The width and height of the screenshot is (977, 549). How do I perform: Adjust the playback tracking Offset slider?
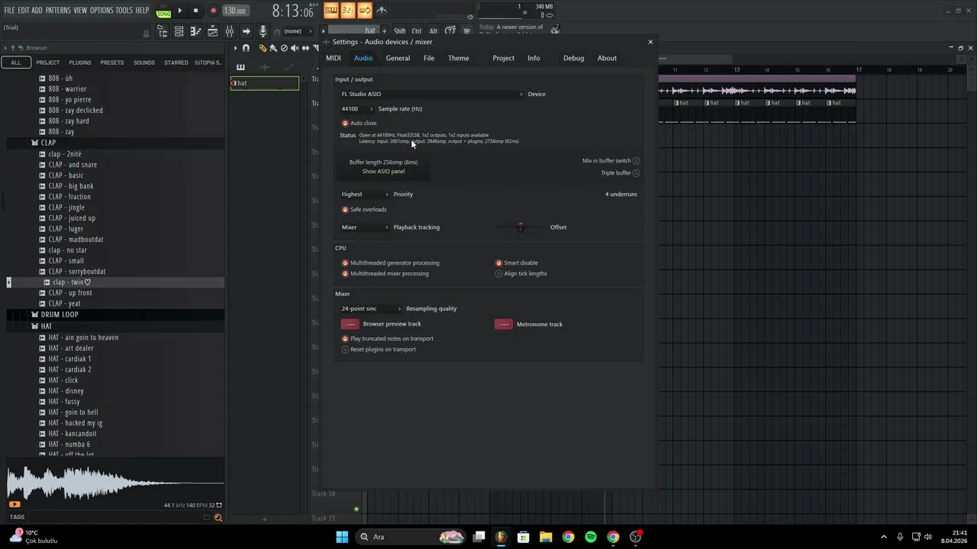(x=521, y=227)
